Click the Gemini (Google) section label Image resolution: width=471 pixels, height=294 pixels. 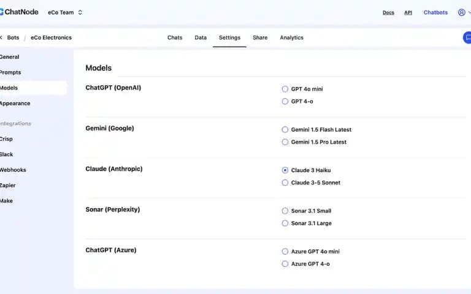[110, 128]
